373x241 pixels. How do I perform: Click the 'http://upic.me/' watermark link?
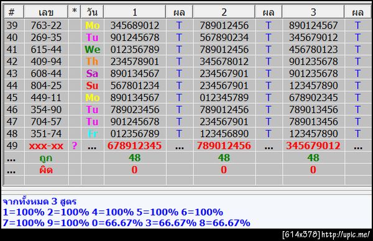pos(346,235)
